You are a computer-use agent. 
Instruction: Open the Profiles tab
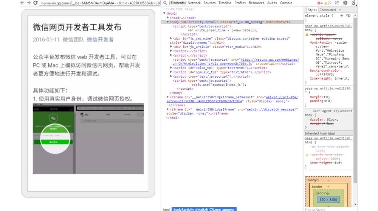click(240, 3)
